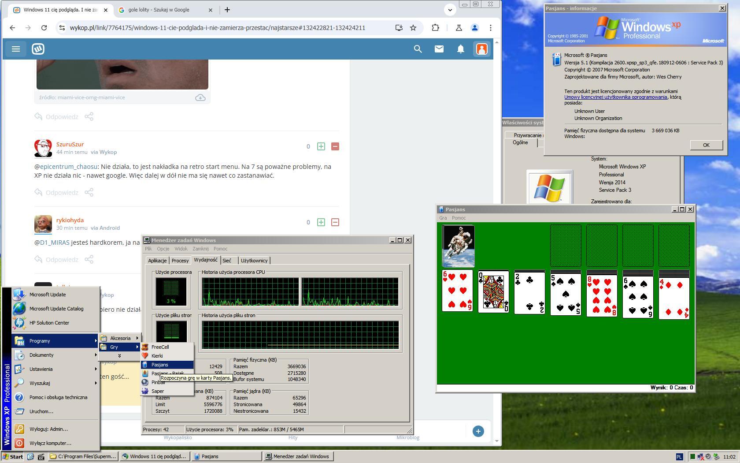Expand the Akcesoria submenu
This screenshot has width=740, height=463.
click(120, 338)
